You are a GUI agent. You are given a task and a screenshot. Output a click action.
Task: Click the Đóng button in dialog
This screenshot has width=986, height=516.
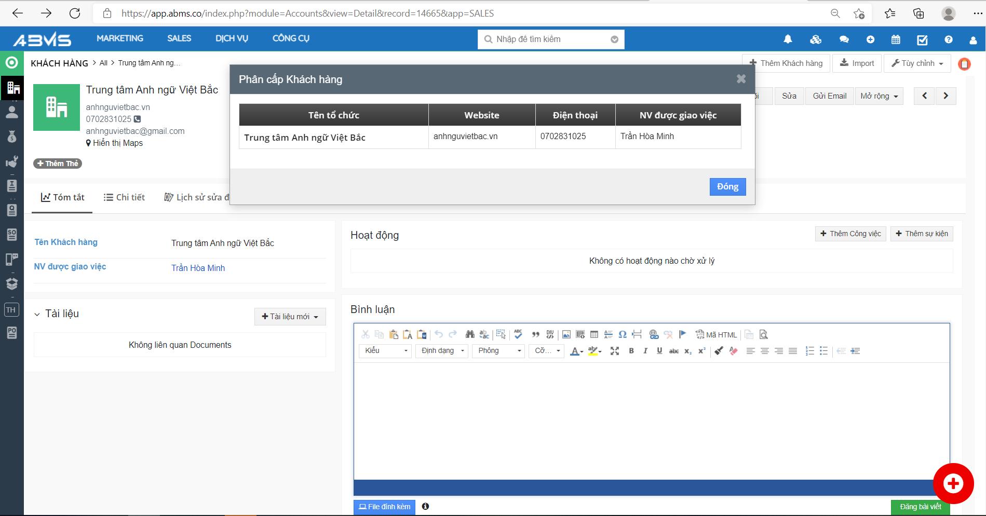coord(727,187)
